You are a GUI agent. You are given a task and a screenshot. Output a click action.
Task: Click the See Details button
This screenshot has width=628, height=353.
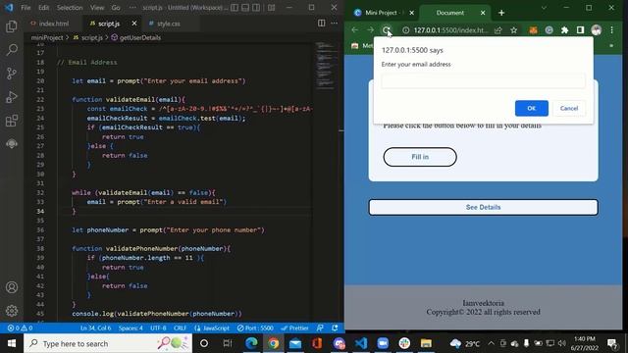(483, 207)
